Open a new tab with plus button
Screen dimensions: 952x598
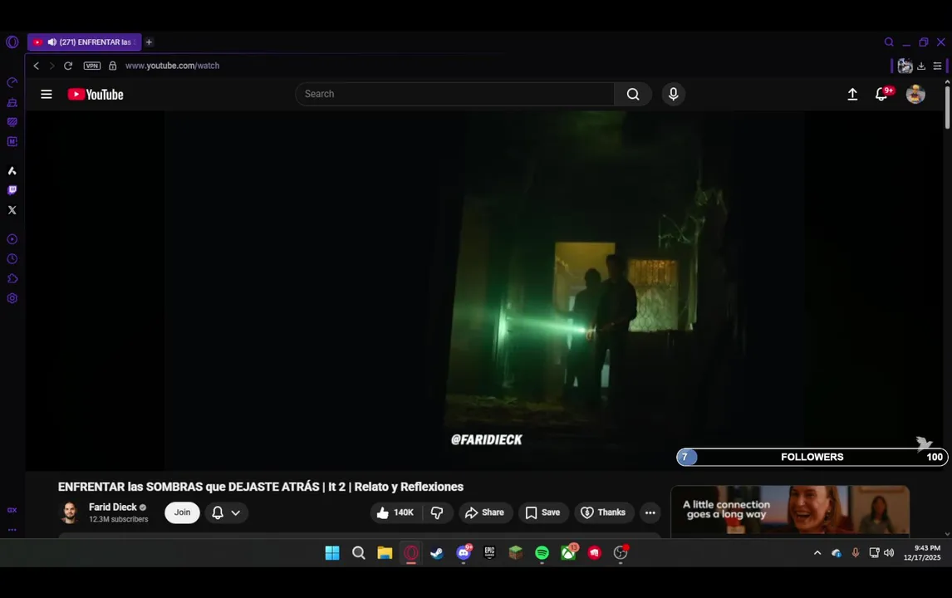tap(149, 42)
